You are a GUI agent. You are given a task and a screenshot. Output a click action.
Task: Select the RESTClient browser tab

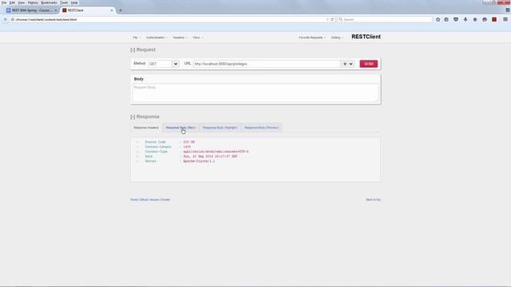(x=88, y=10)
